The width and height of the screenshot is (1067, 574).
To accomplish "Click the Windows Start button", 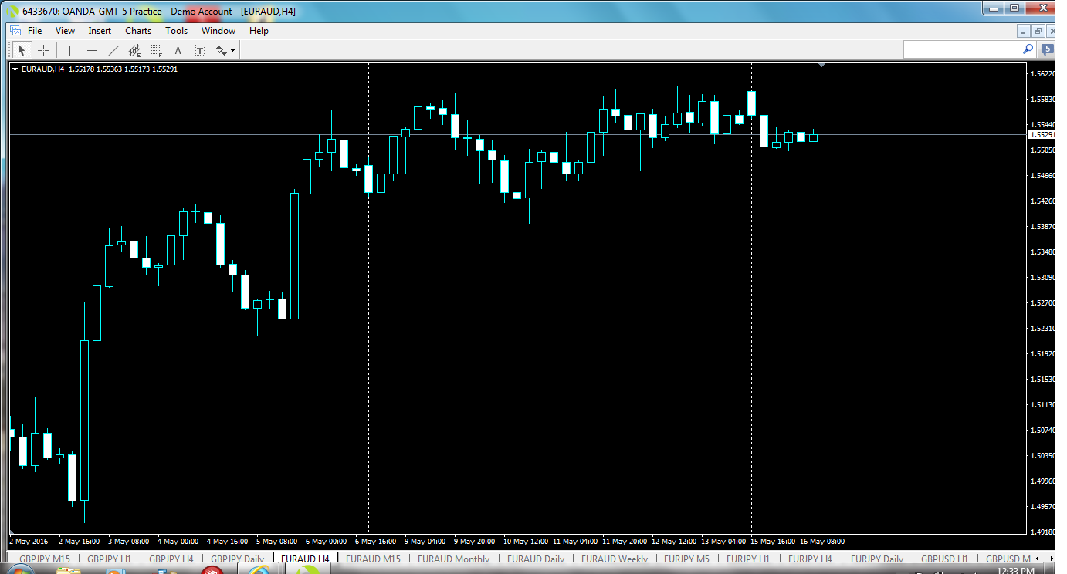I will 20,569.
